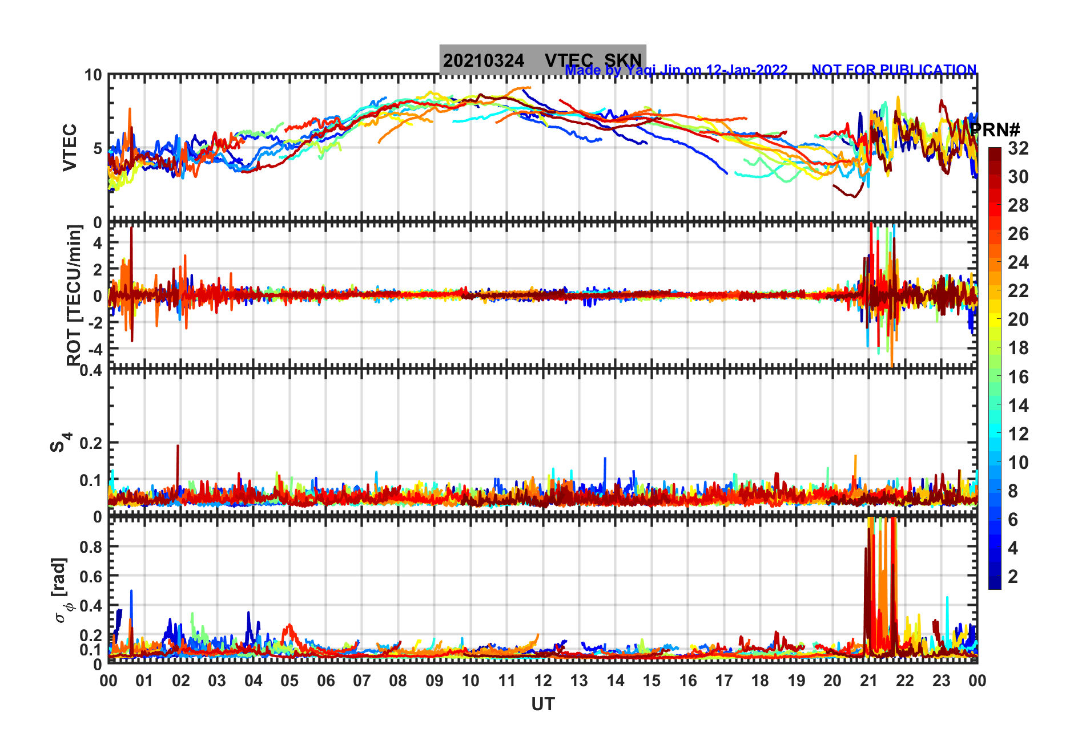Select the 'ROT [TECU/min]' y-axis label

[x=74, y=295]
